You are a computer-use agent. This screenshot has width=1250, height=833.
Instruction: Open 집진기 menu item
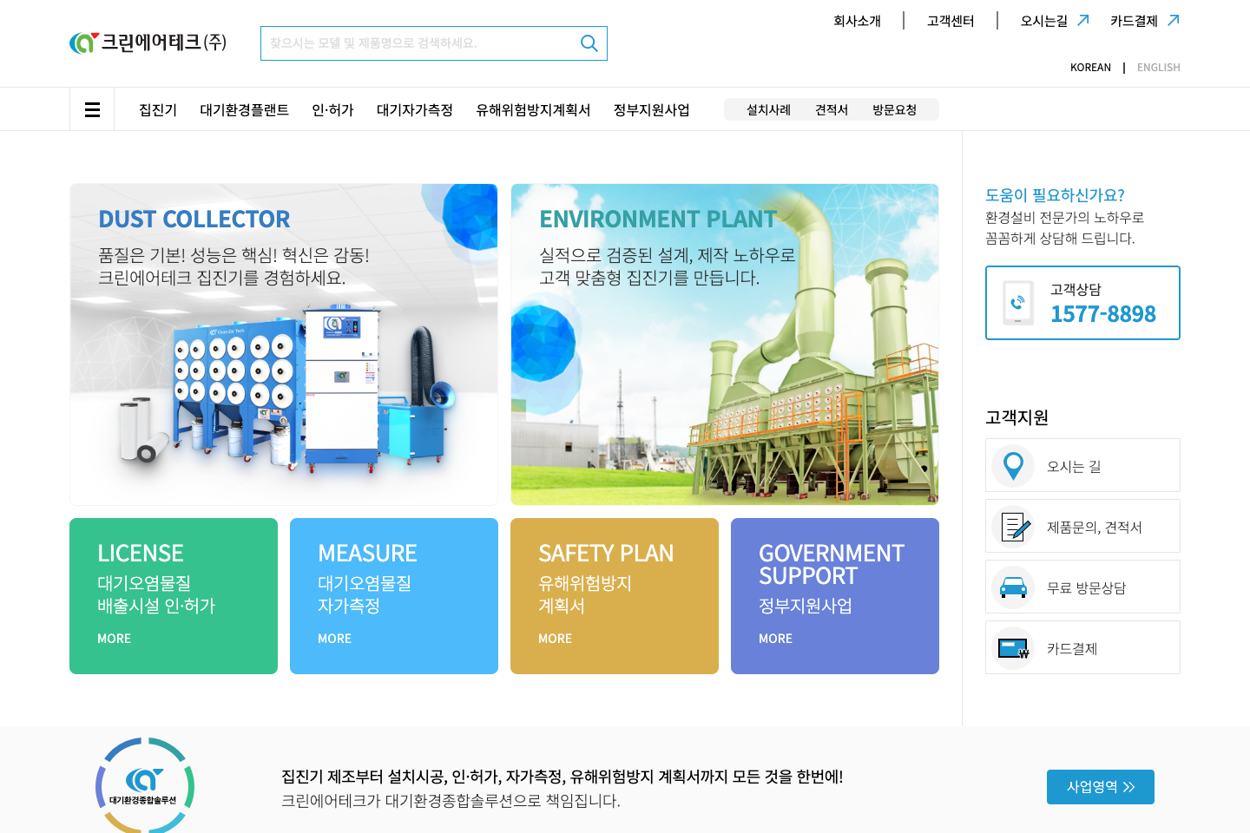click(x=158, y=110)
